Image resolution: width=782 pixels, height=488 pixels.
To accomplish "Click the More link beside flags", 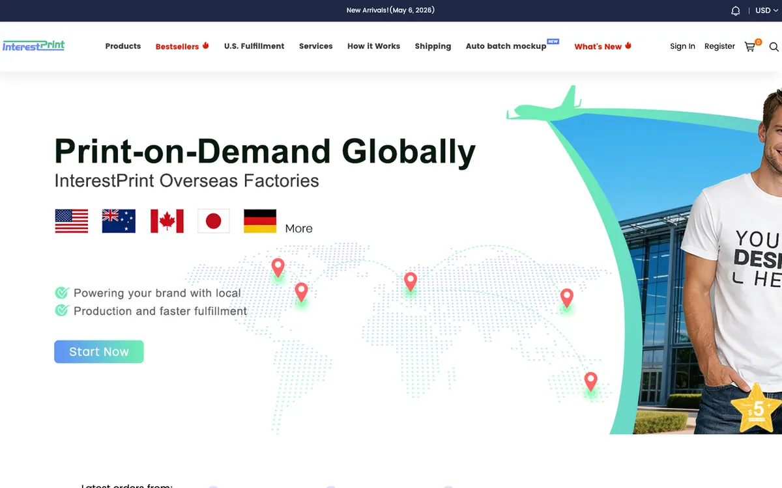I will tap(298, 228).
